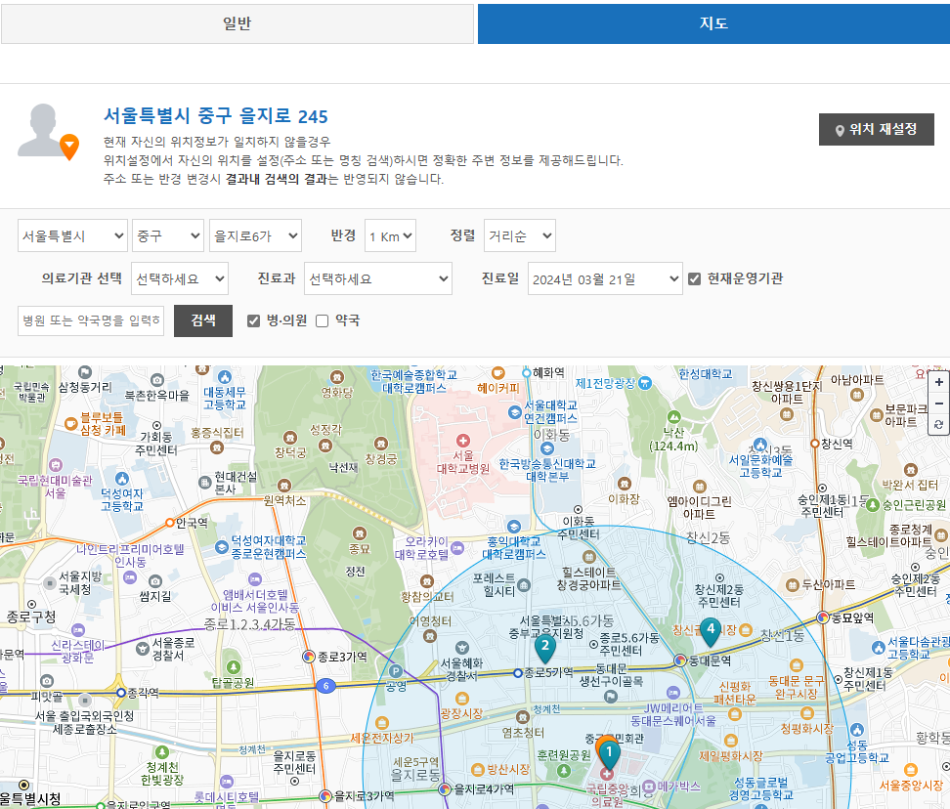The width and height of the screenshot is (950, 809).
Task: Click the 창경궁 palace icon
Action: pos(380,444)
